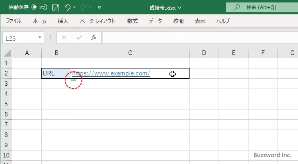Open the ページ レイアウト tab
The width and height of the screenshot is (298, 164).
pos(97,21)
